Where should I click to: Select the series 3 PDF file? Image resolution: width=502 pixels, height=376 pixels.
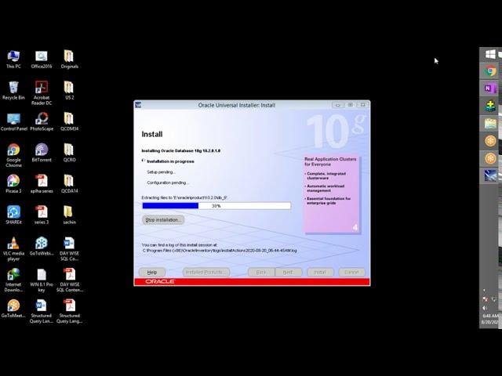42,215
